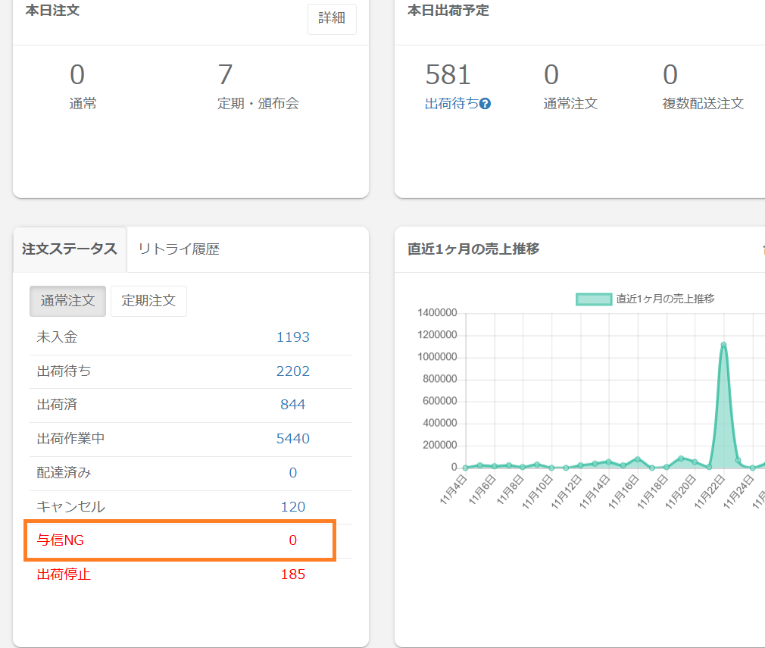This screenshot has width=765, height=648.
Task: Open the 出荷待ち count 2202 in status list
Action: click(x=292, y=371)
